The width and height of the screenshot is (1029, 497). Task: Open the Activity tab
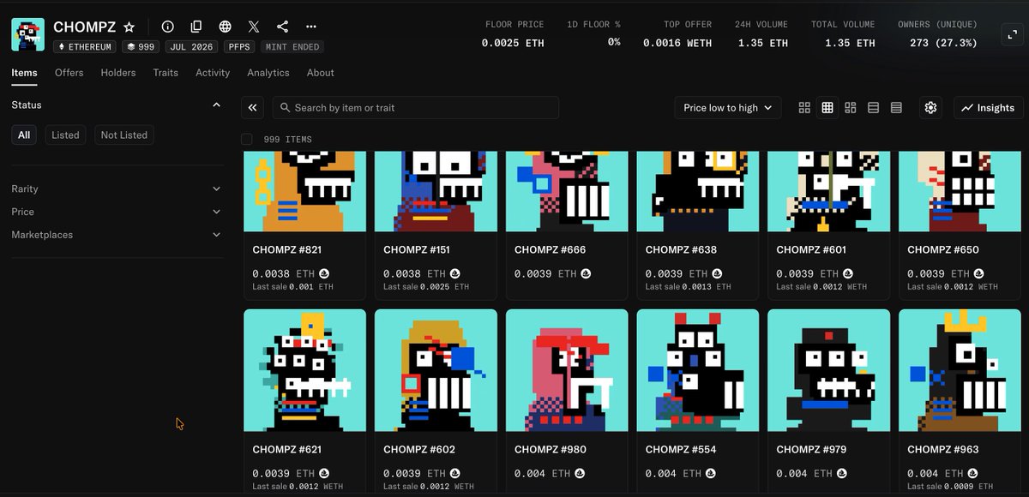213,73
